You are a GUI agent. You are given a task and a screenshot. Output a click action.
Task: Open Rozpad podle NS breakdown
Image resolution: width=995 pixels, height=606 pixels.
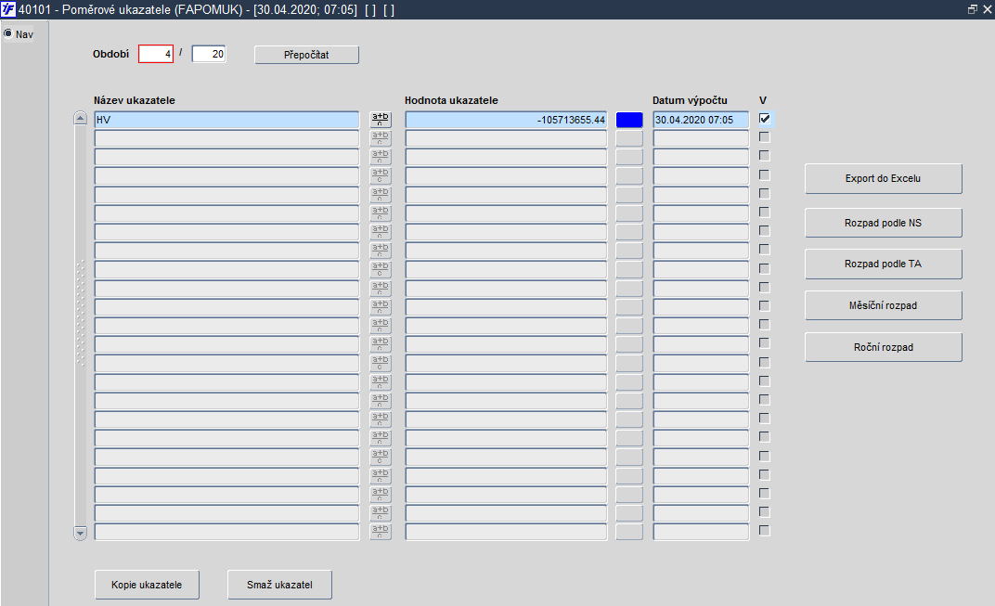pos(884,223)
